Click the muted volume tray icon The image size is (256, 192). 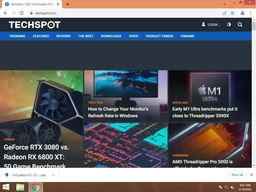pyautogui.click(x=232, y=187)
